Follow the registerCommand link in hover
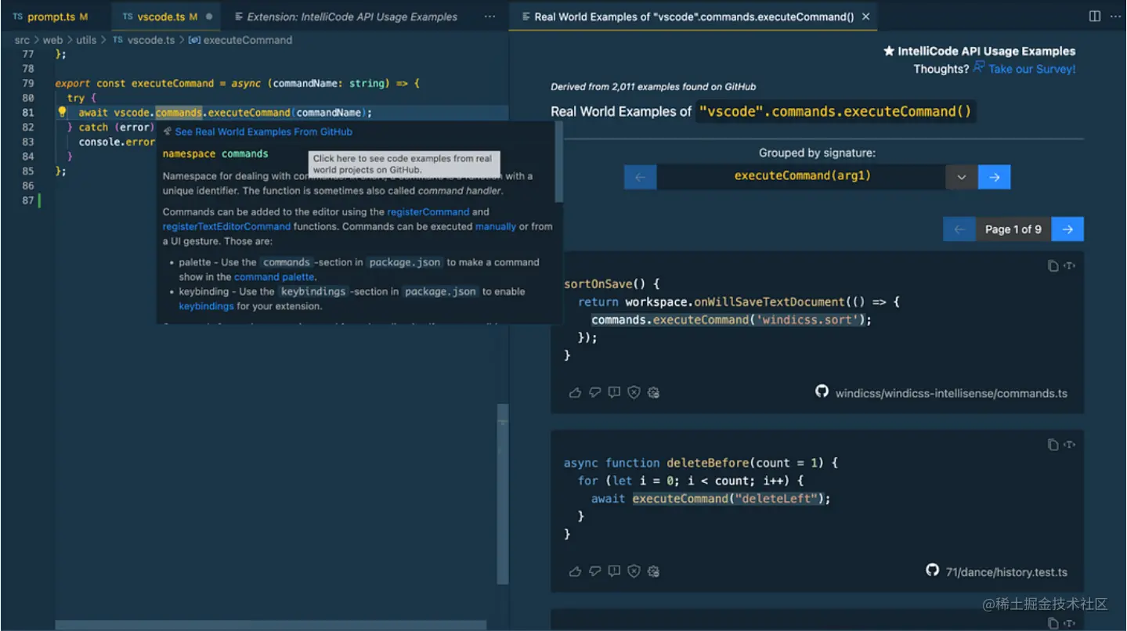This screenshot has width=1127, height=631. pyautogui.click(x=428, y=211)
